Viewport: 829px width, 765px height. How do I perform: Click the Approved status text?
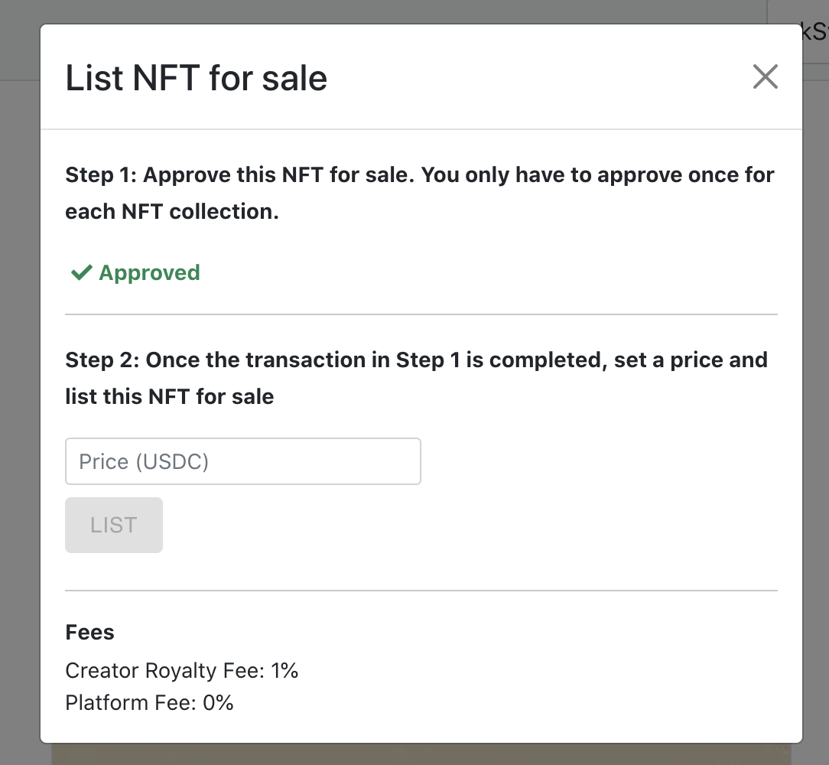click(x=149, y=273)
